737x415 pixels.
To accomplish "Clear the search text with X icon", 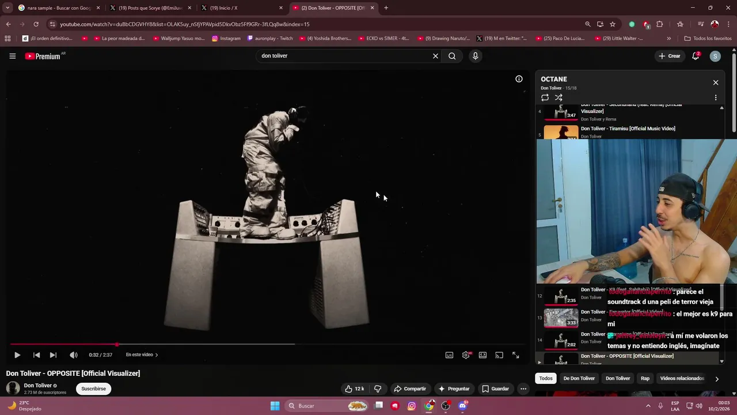I will click(x=435, y=56).
